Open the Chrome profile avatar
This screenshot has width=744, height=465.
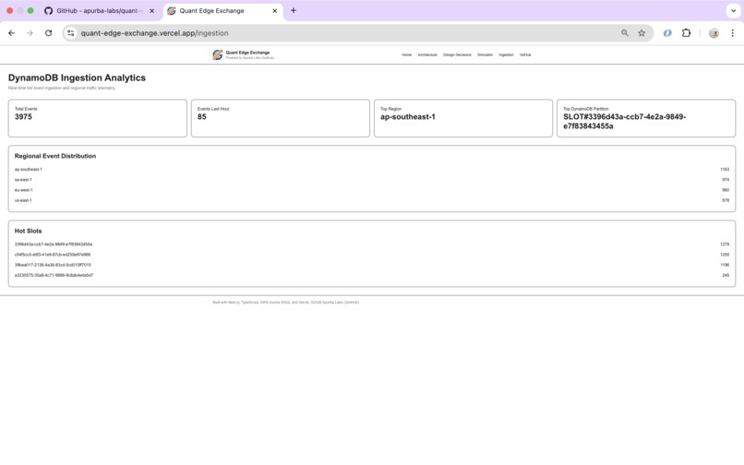click(714, 33)
